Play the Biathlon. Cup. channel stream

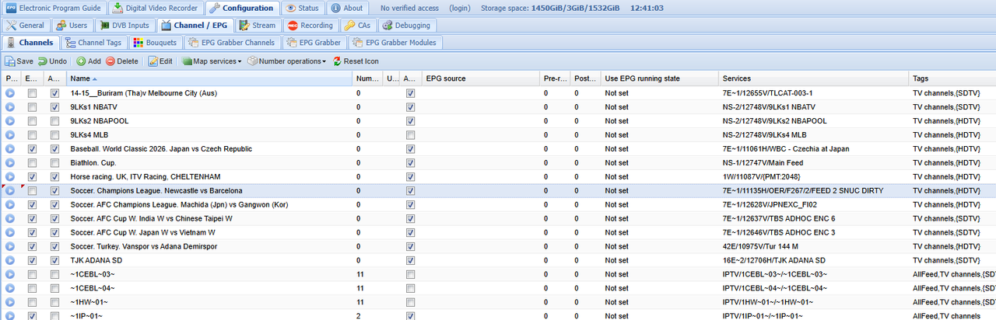[10, 163]
